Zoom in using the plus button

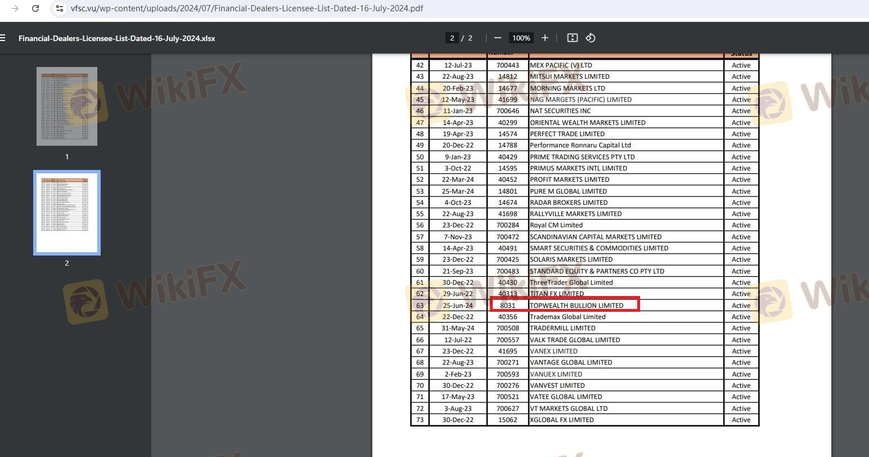coord(544,38)
